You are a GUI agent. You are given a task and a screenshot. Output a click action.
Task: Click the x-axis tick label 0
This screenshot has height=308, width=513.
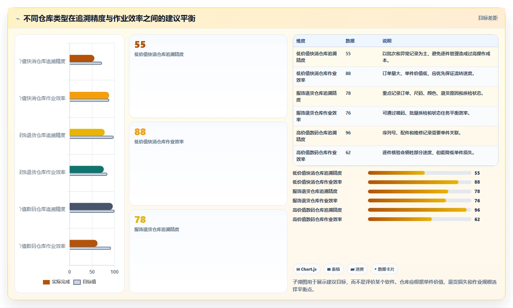70,272
